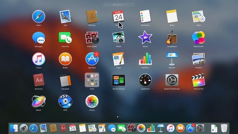The height and width of the screenshot is (134, 238).
Task: Open Mail from the Dock
Action: tap(43, 128)
